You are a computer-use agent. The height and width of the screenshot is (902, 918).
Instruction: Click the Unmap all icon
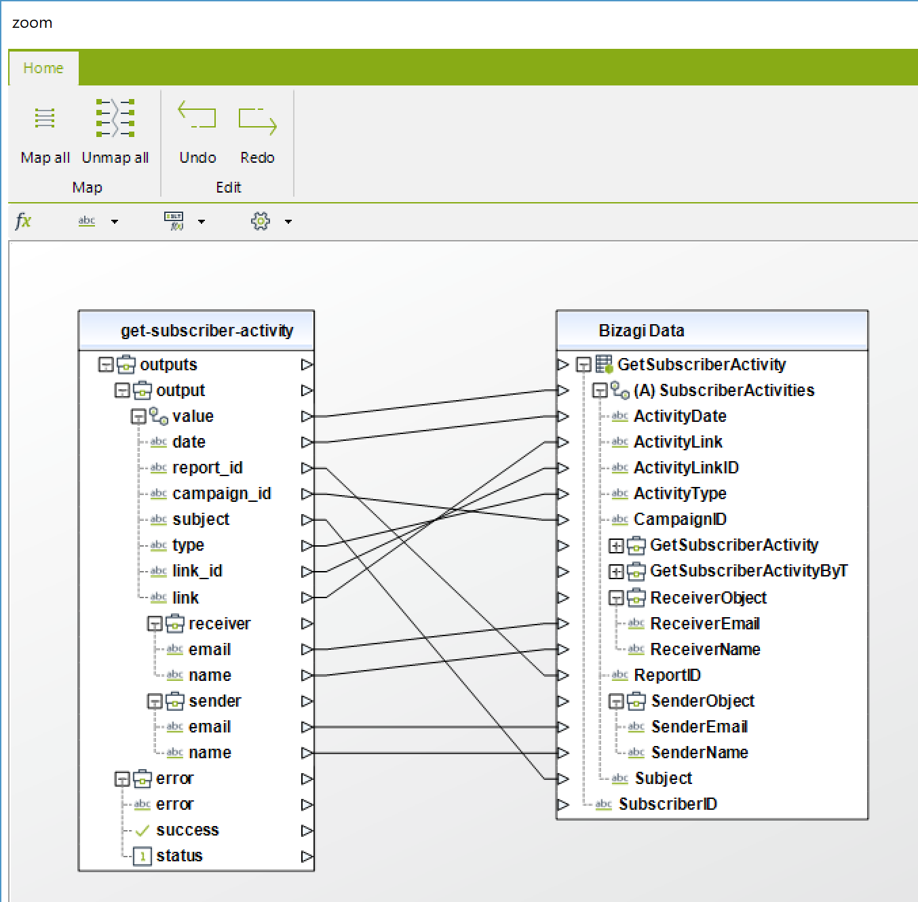(115, 118)
